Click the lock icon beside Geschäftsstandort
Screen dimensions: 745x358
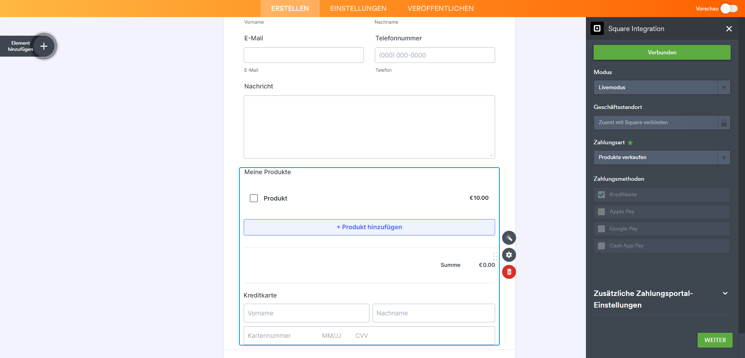(x=724, y=123)
